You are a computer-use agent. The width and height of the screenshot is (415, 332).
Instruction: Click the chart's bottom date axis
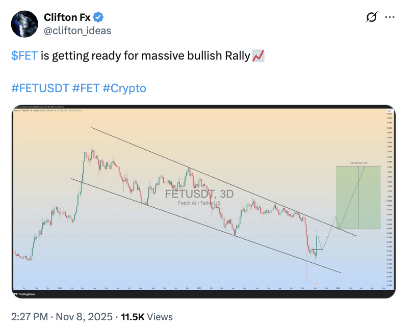(199, 288)
